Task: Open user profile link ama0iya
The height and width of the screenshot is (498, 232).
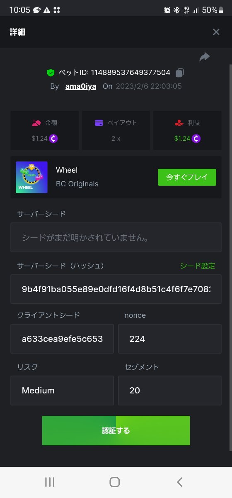Action: (81, 86)
